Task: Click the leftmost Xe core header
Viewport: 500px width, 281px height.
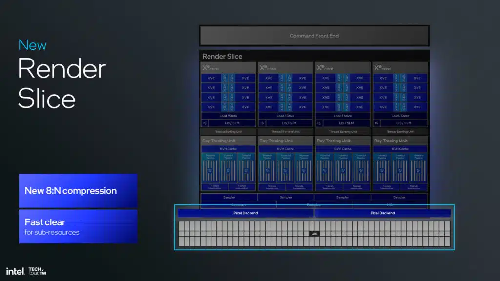Action: tap(228, 68)
